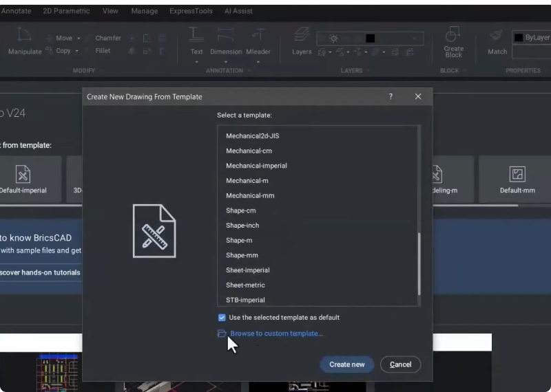
Task: Expand the Dimension dropdown arrow
Action: 226,62
